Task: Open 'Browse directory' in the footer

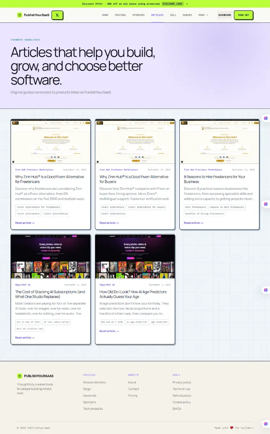Action: coord(95,382)
